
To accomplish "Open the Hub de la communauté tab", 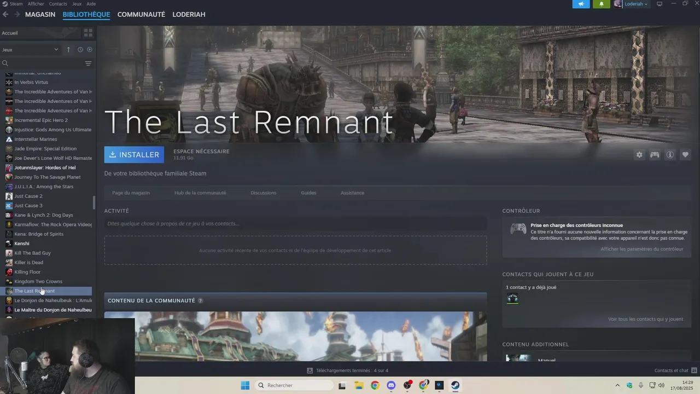I will tap(200, 193).
